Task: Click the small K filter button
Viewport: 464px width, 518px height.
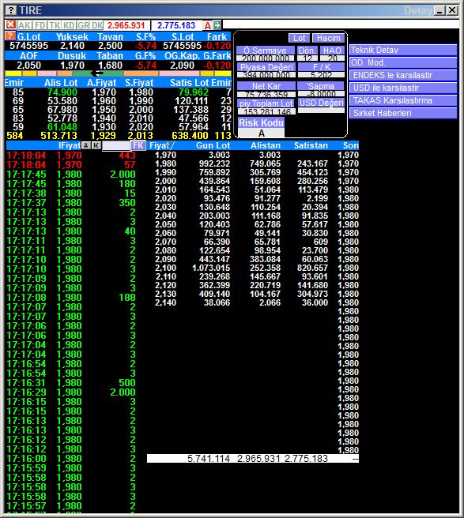Action: 96,145
